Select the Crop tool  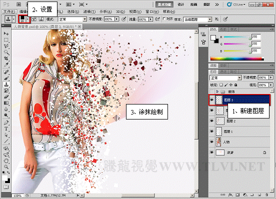click(x=6, y=58)
